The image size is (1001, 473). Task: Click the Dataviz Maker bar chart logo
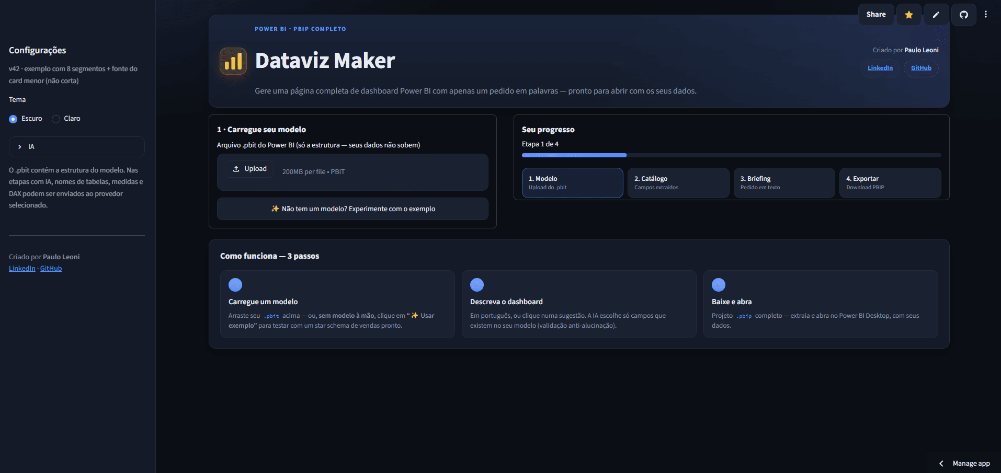pyautogui.click(x=233, y=61)
